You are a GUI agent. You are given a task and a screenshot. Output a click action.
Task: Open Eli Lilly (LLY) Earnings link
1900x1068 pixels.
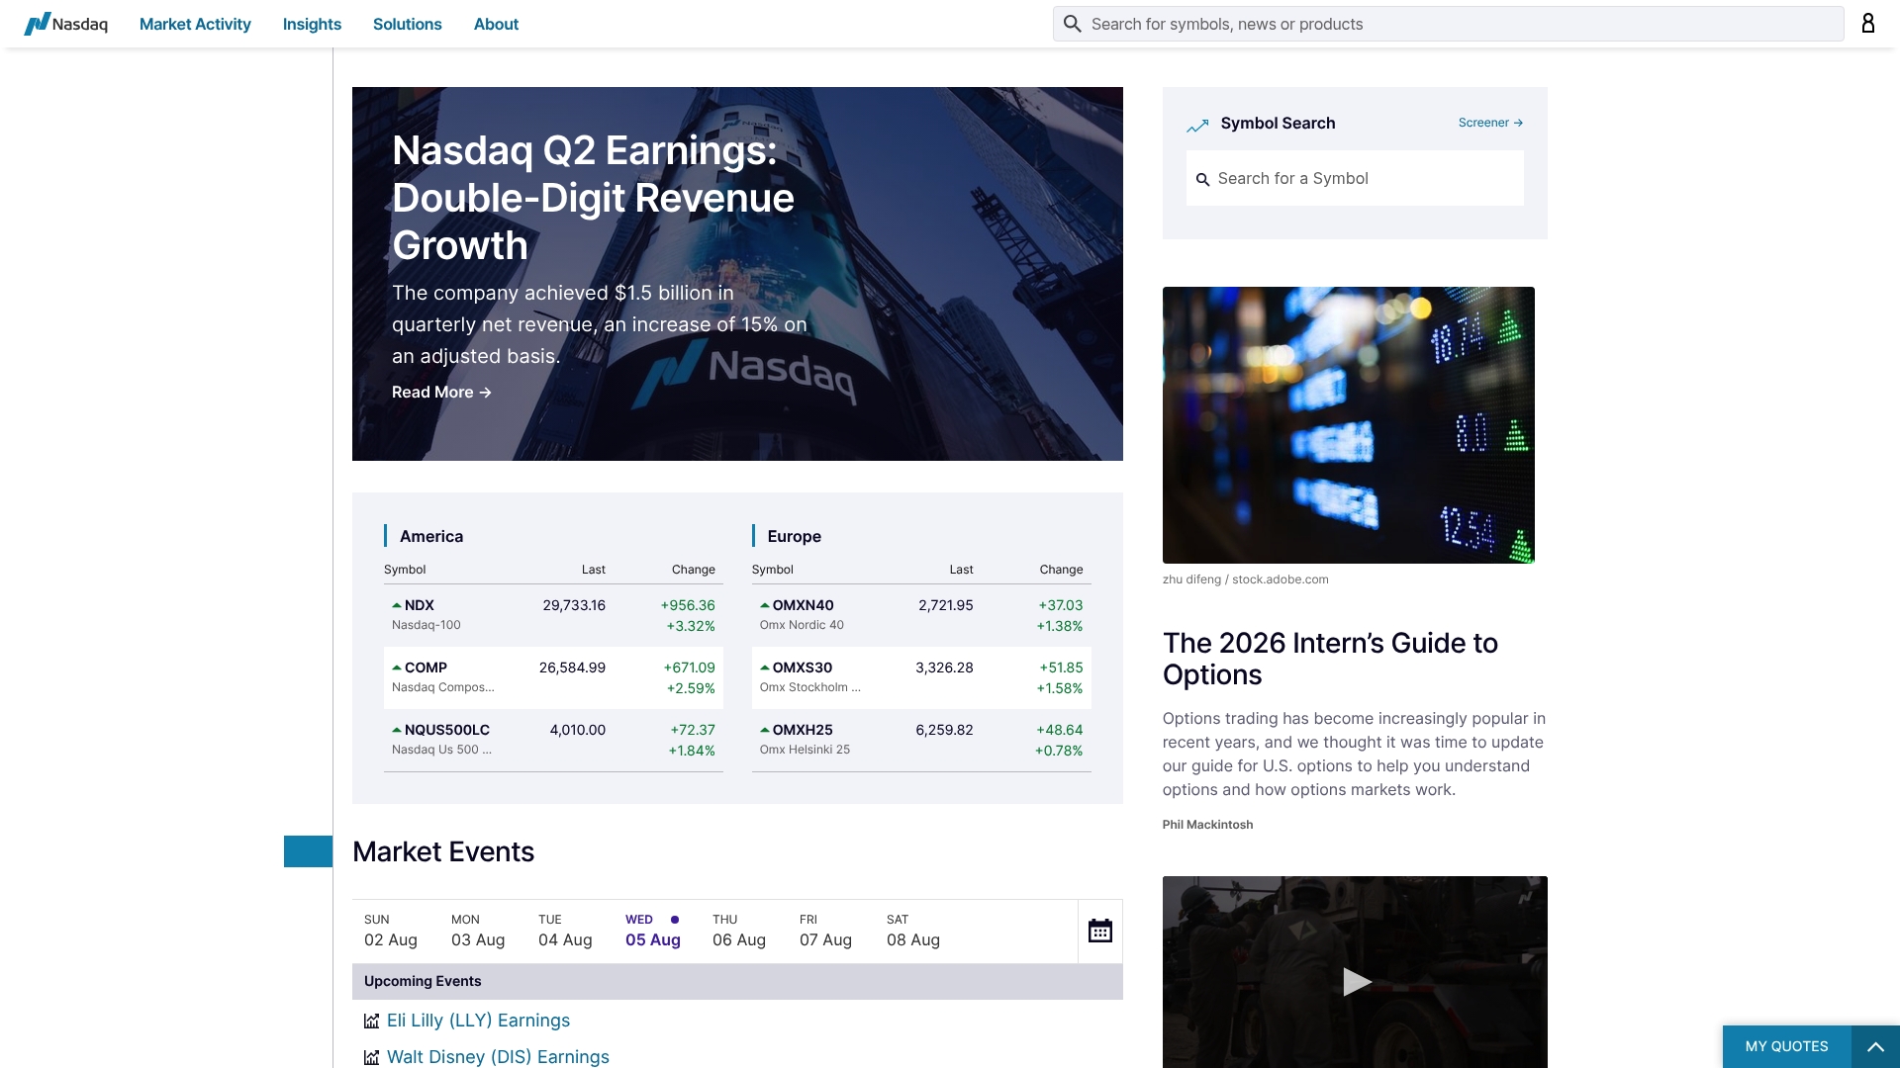click(x=478, y=1021)
